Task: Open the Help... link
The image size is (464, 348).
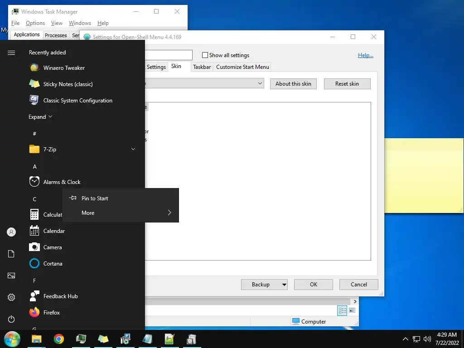Action: pyautogui.click(x=366, y=55)
